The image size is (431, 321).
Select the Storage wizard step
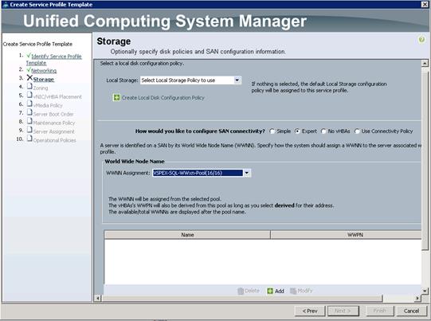(x=44, y=80)
